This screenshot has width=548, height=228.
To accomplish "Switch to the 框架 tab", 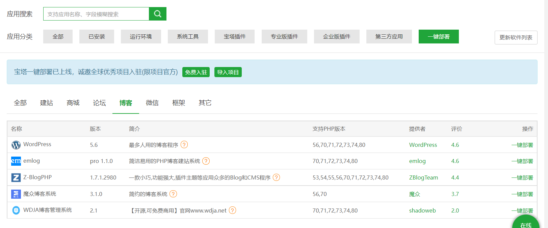I will pos(179,103).
